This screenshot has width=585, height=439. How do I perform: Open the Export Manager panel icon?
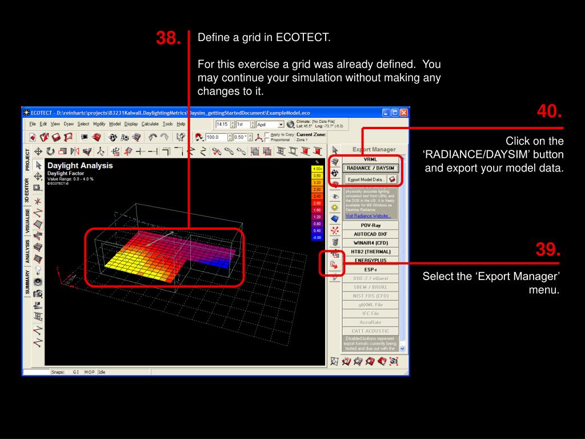pyautogui.click(x=335, y=265)
